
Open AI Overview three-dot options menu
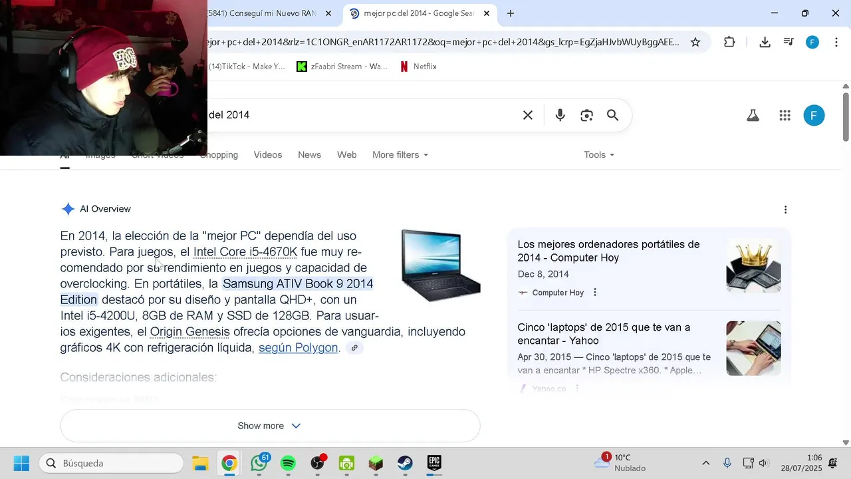click(785, 210)
